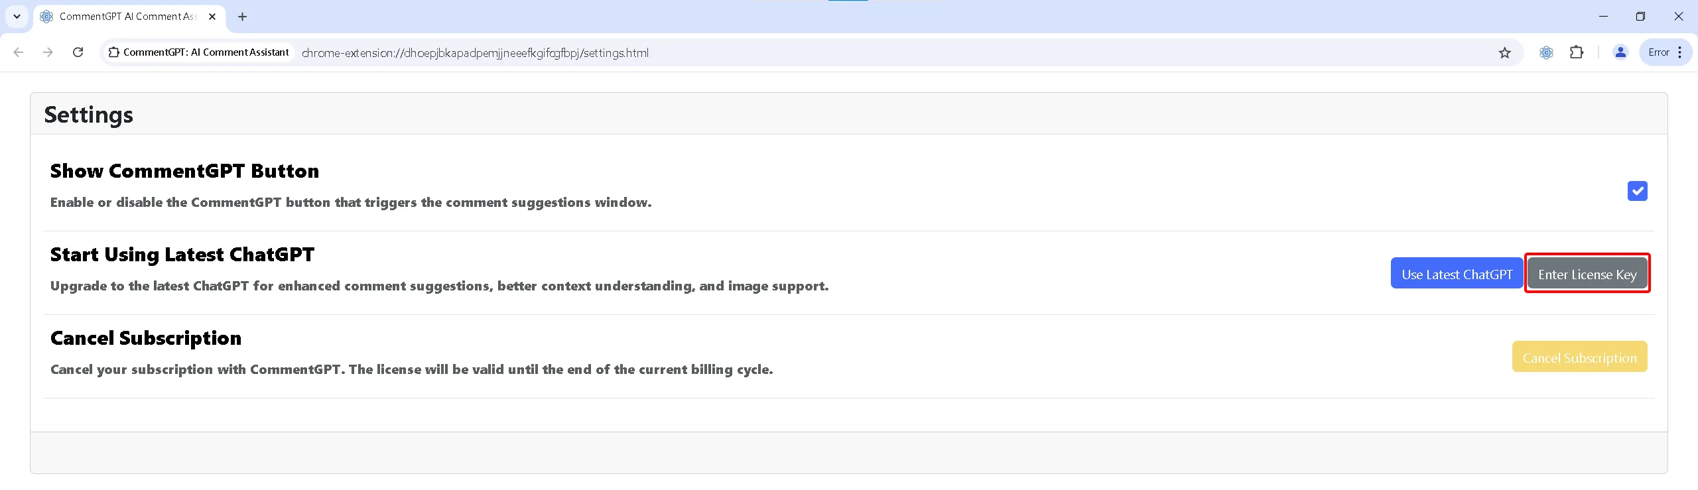1698x490 pixels.
Task: Click the Settings heading text
Action: tap(88, 115)
